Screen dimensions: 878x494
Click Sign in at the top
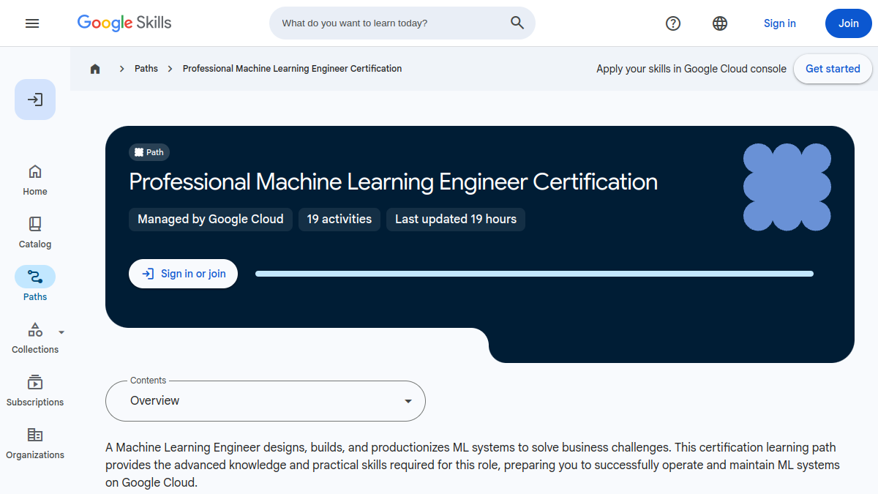coord(780,23)
